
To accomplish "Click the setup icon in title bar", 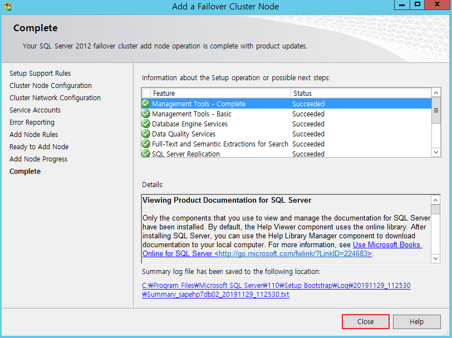I will [x=8, y=6].
